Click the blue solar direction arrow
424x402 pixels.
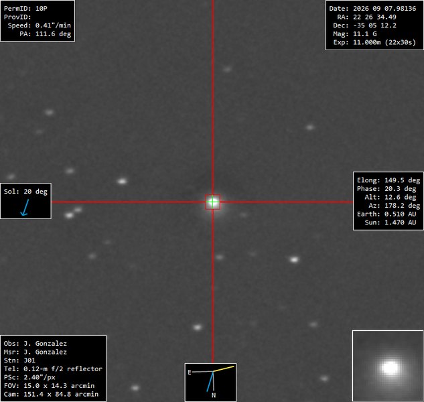[25, 208]
